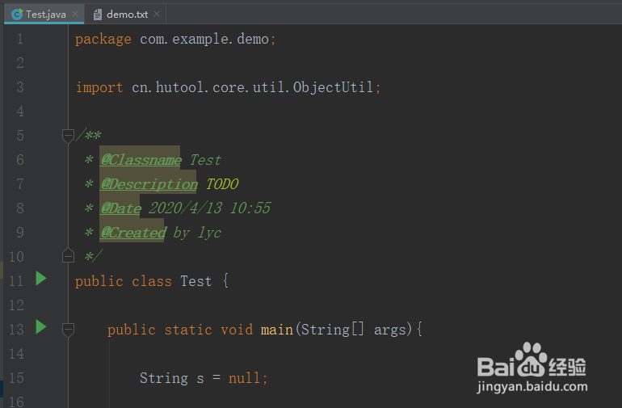Click 'void' keyword on line 13
The width and height of the screenshot is (622, 408).
tap(237, 330)
